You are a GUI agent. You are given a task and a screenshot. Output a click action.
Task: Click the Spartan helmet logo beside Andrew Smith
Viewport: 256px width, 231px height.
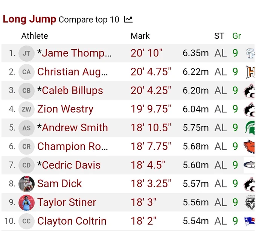(250, 128)
